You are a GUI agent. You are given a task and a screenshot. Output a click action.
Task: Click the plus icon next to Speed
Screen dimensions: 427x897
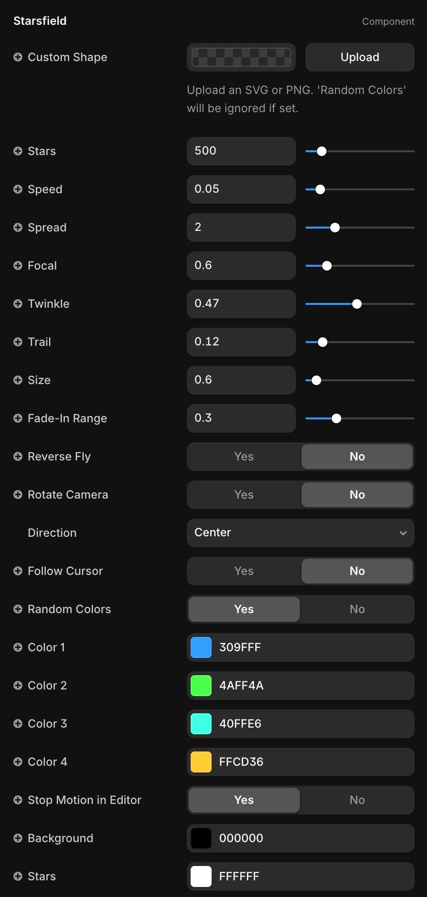(x=18, y=189)
